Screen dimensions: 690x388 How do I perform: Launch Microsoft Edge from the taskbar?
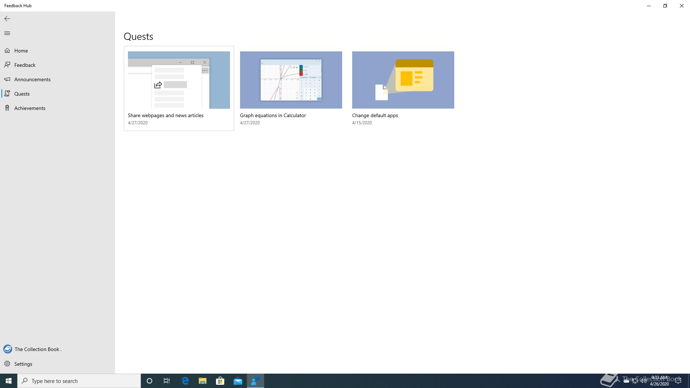[185, 381]
